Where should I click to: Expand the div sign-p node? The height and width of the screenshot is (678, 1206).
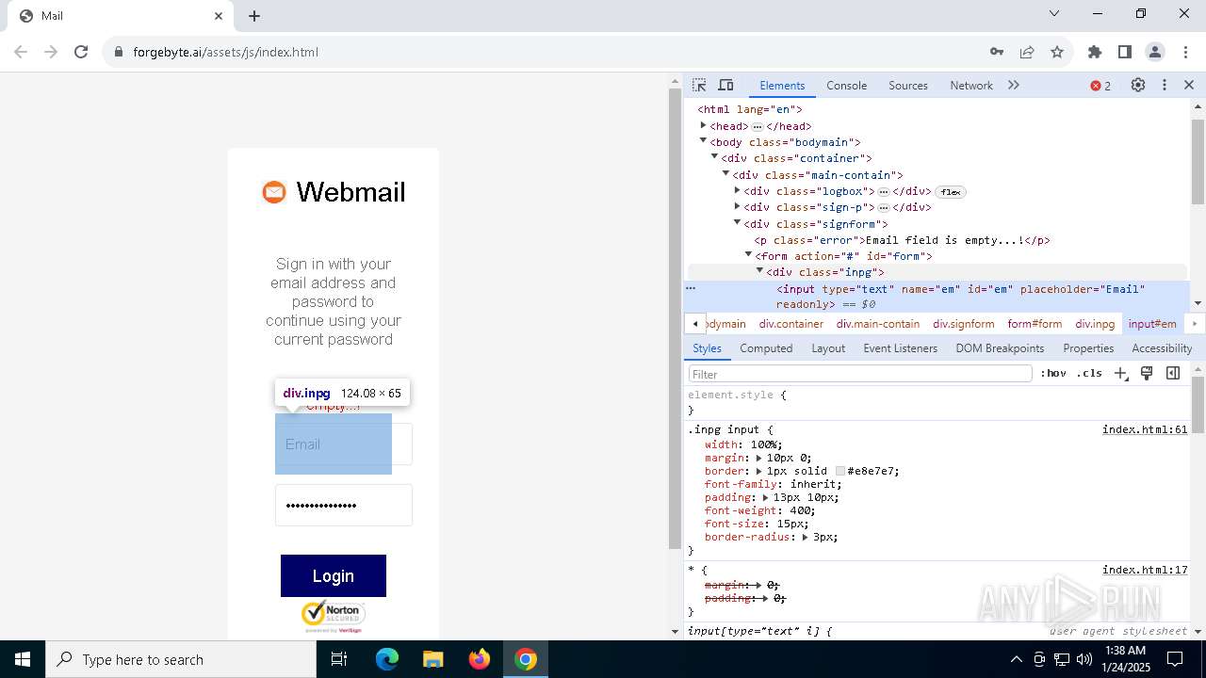737,206
